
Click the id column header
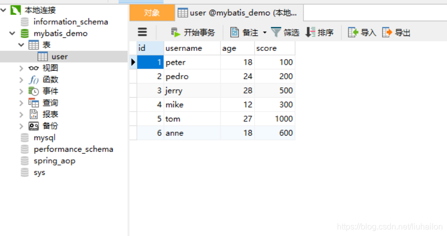coord(150,48)
